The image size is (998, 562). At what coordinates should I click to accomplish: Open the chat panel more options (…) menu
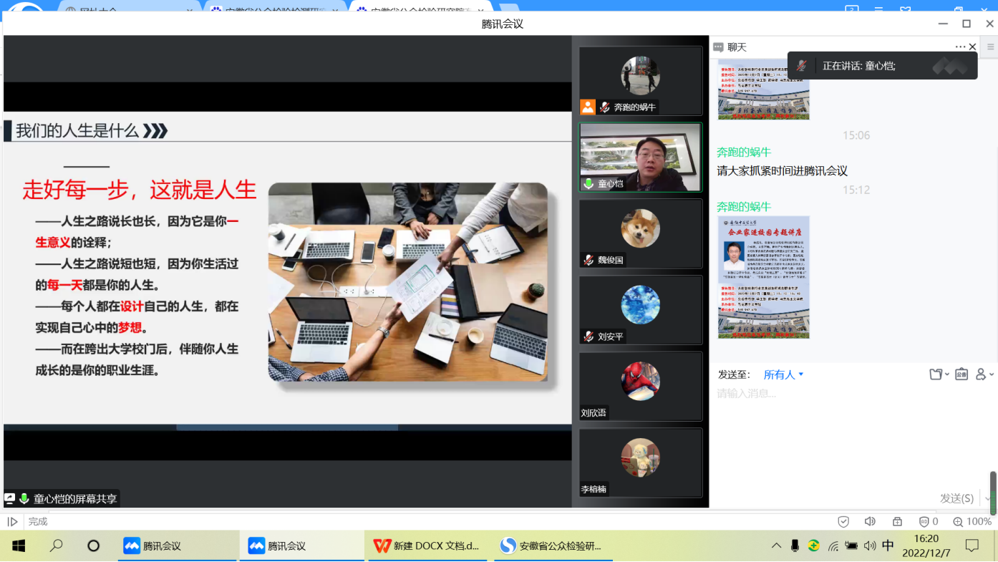point(959,47)
